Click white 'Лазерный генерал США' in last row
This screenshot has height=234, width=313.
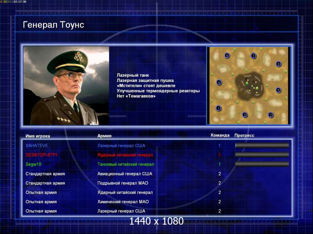(121, 211)
